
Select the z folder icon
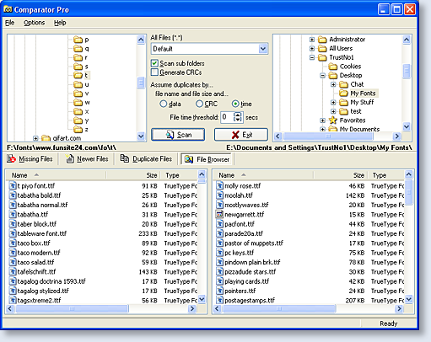78,130
